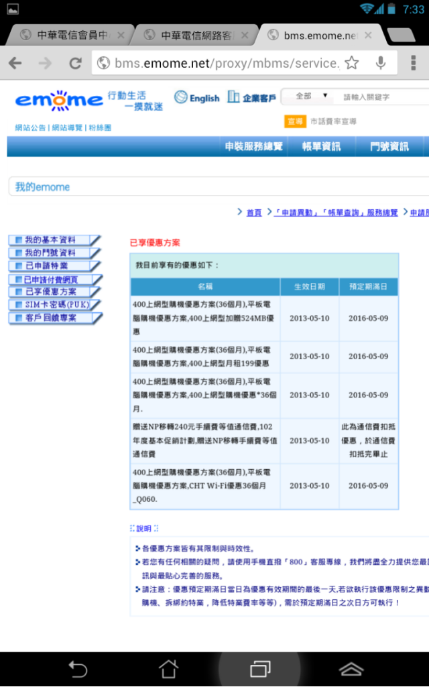Tap the Android back navigation button
This screenshot has height=687, width=429.
tap(78, 669)
